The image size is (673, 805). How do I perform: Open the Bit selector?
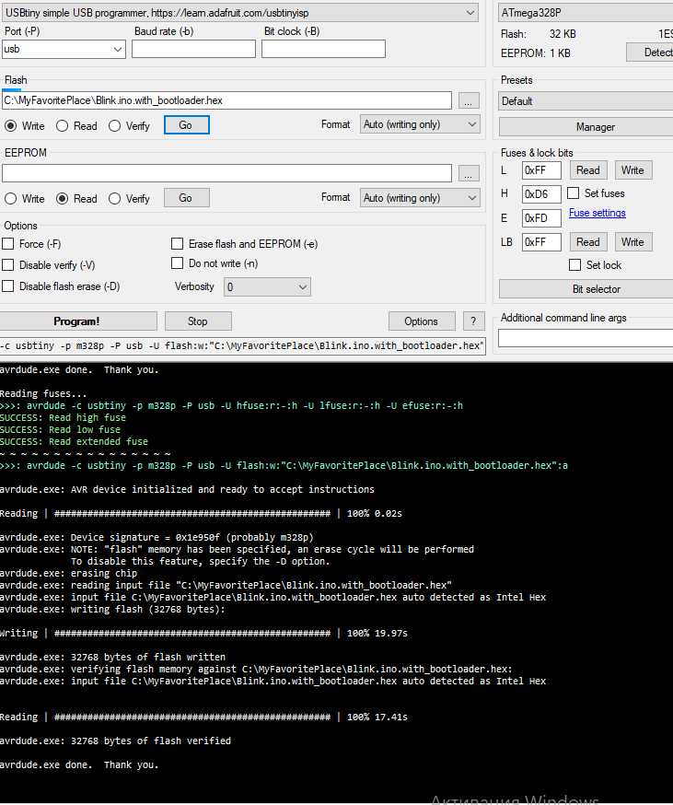pos(595,289)
